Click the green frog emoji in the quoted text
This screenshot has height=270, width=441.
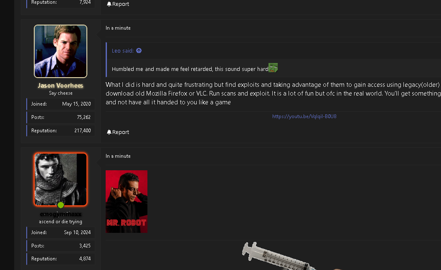(x=273, y=68)
